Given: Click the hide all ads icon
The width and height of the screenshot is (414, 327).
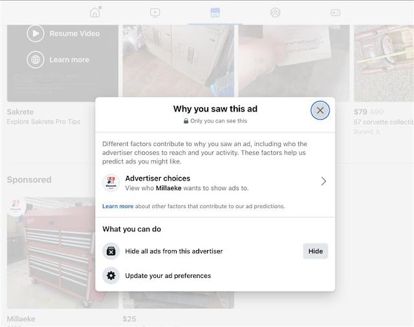Looking at the screenshot, I should coord(111,251).
